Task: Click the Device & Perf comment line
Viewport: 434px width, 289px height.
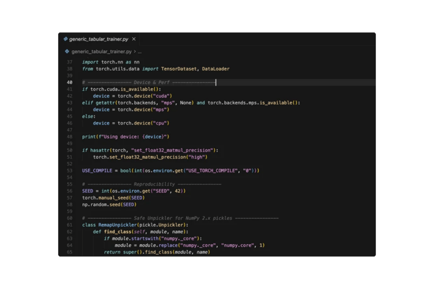Action: pos(149,83)
